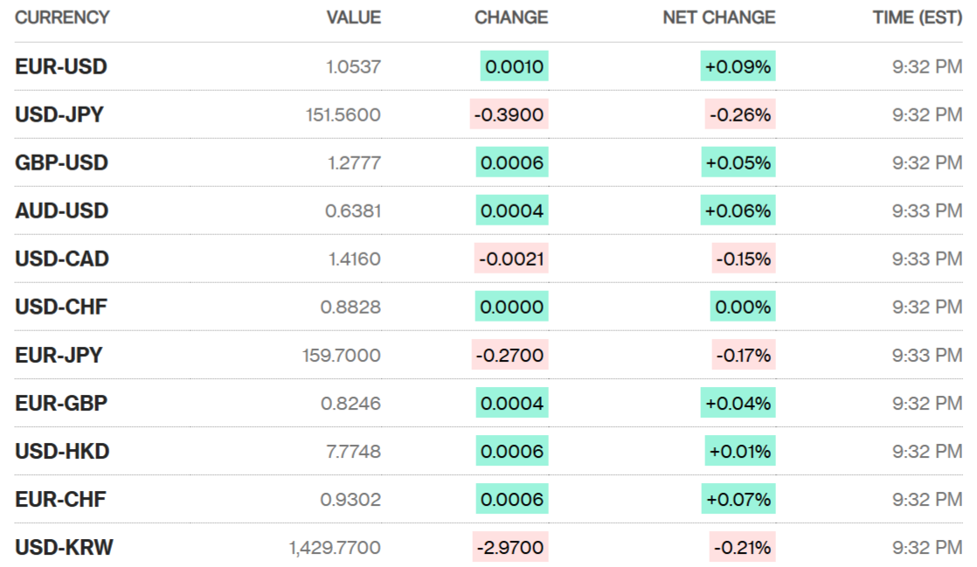This screenshot has height=567, width=977.
Task: Click the VALUE column header
Action: click(353, 17)
